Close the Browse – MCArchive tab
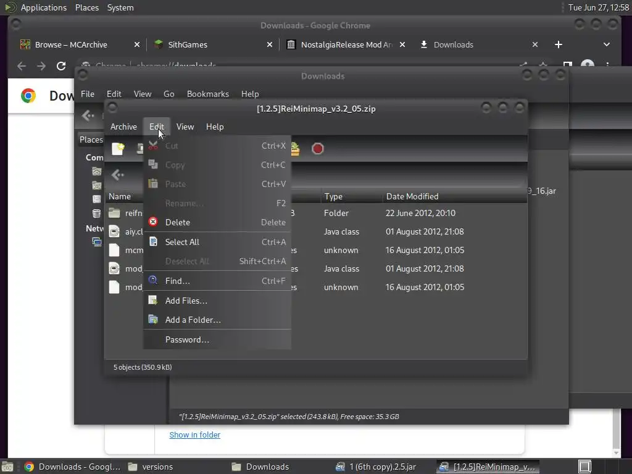This screenshot has width=632, height=474. (137, 44)
